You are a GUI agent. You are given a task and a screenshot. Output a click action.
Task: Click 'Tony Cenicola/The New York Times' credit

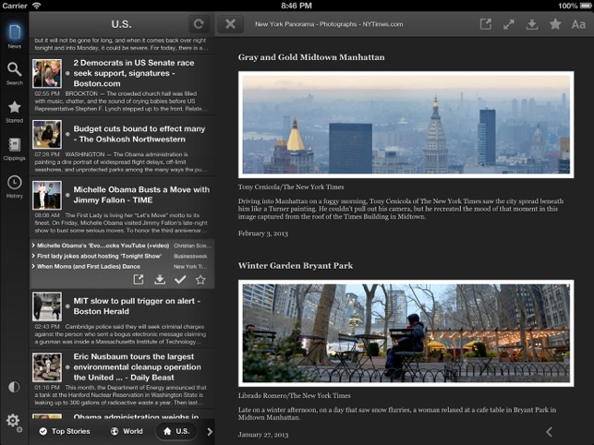tap(291, 187)
